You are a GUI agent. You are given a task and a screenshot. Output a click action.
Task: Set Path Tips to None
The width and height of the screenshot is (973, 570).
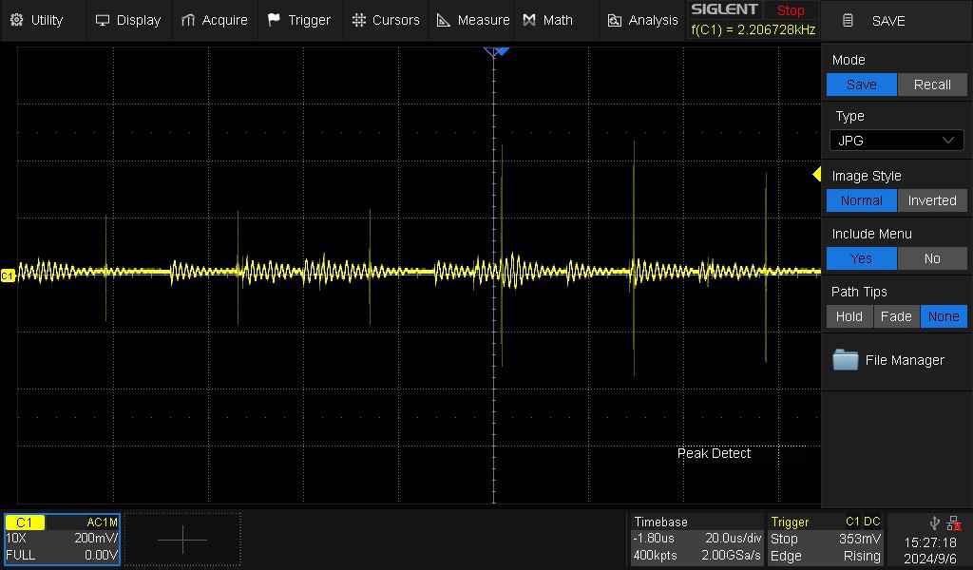[944, 316]
